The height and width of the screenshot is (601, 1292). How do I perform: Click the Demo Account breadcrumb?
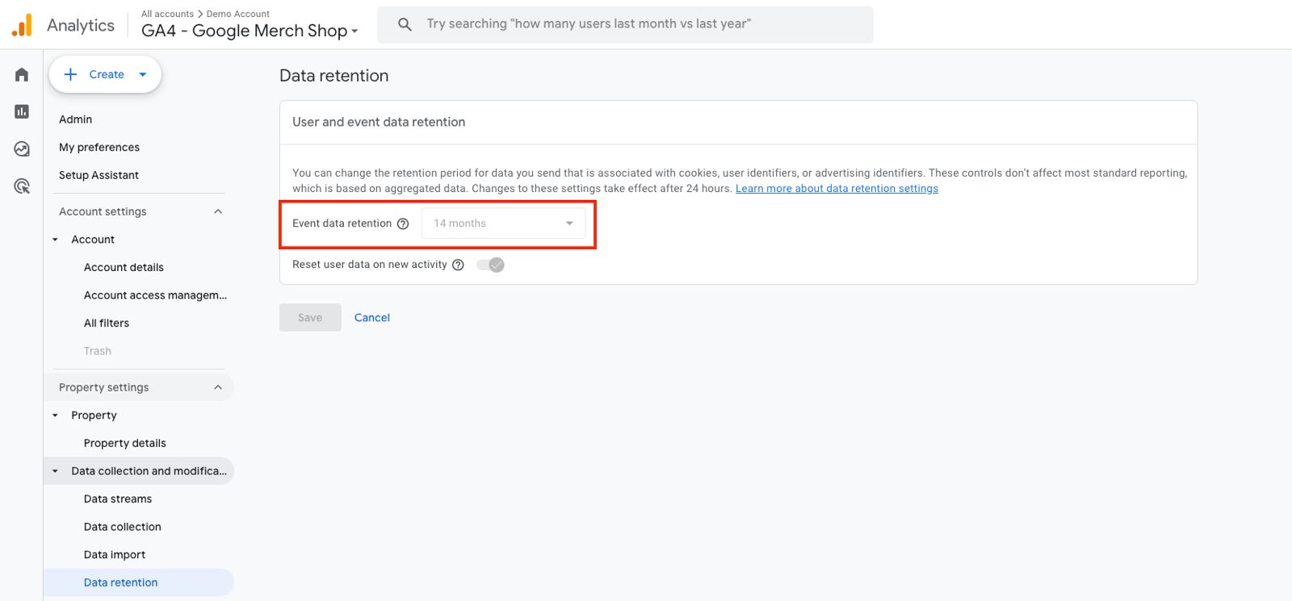point(238,14)
